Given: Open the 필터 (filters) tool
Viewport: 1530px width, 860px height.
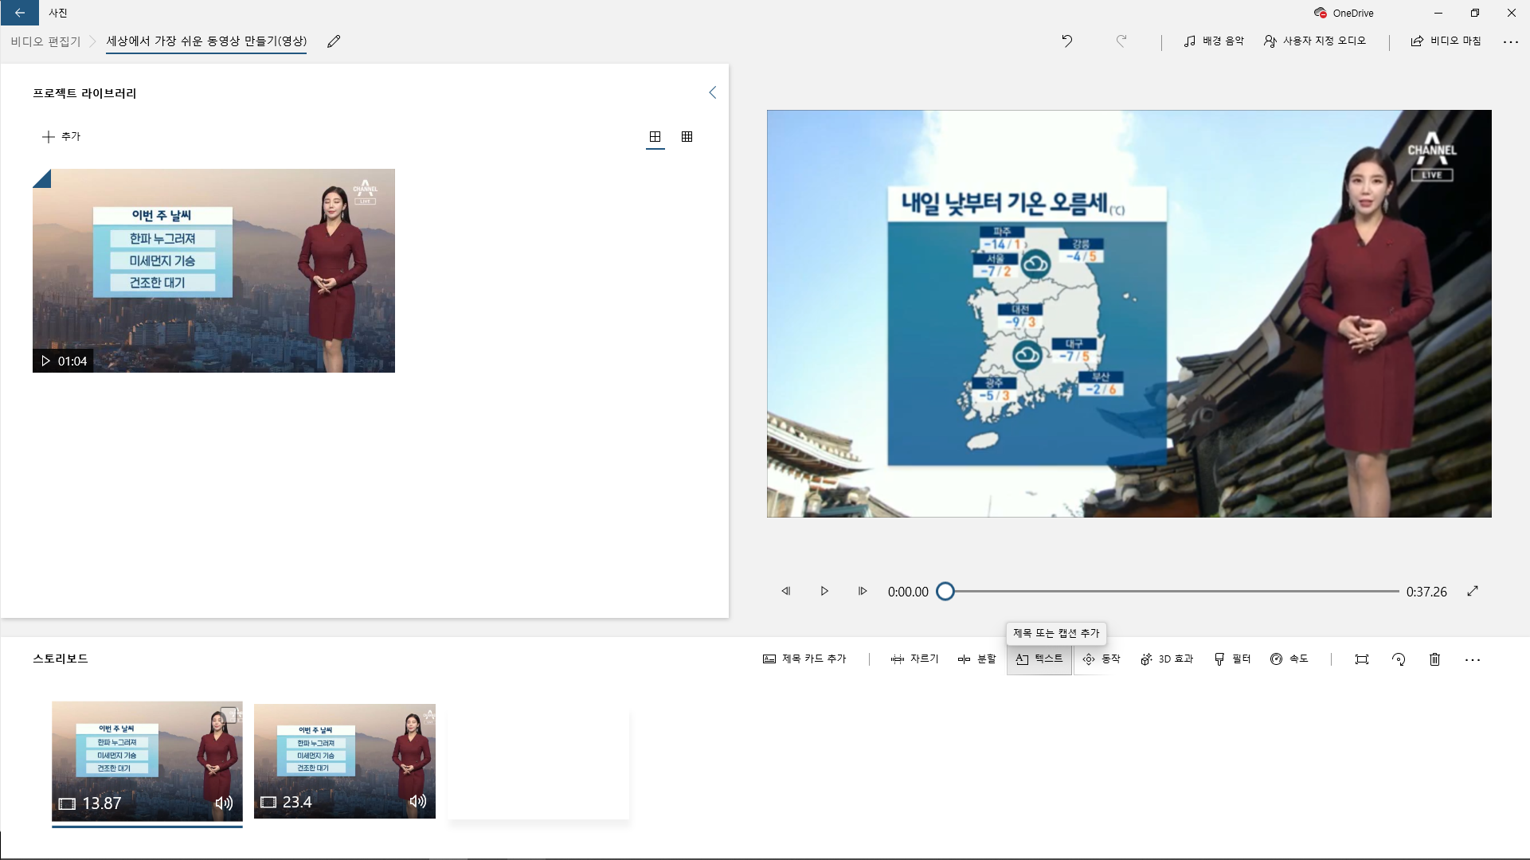Looking at the screenshot, I should (x=1232, y=659).
